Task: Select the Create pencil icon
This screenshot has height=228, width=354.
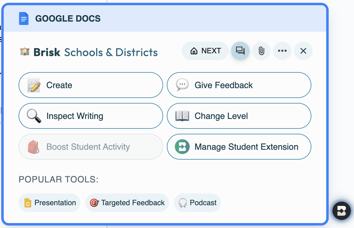Action: coord(33,85)
